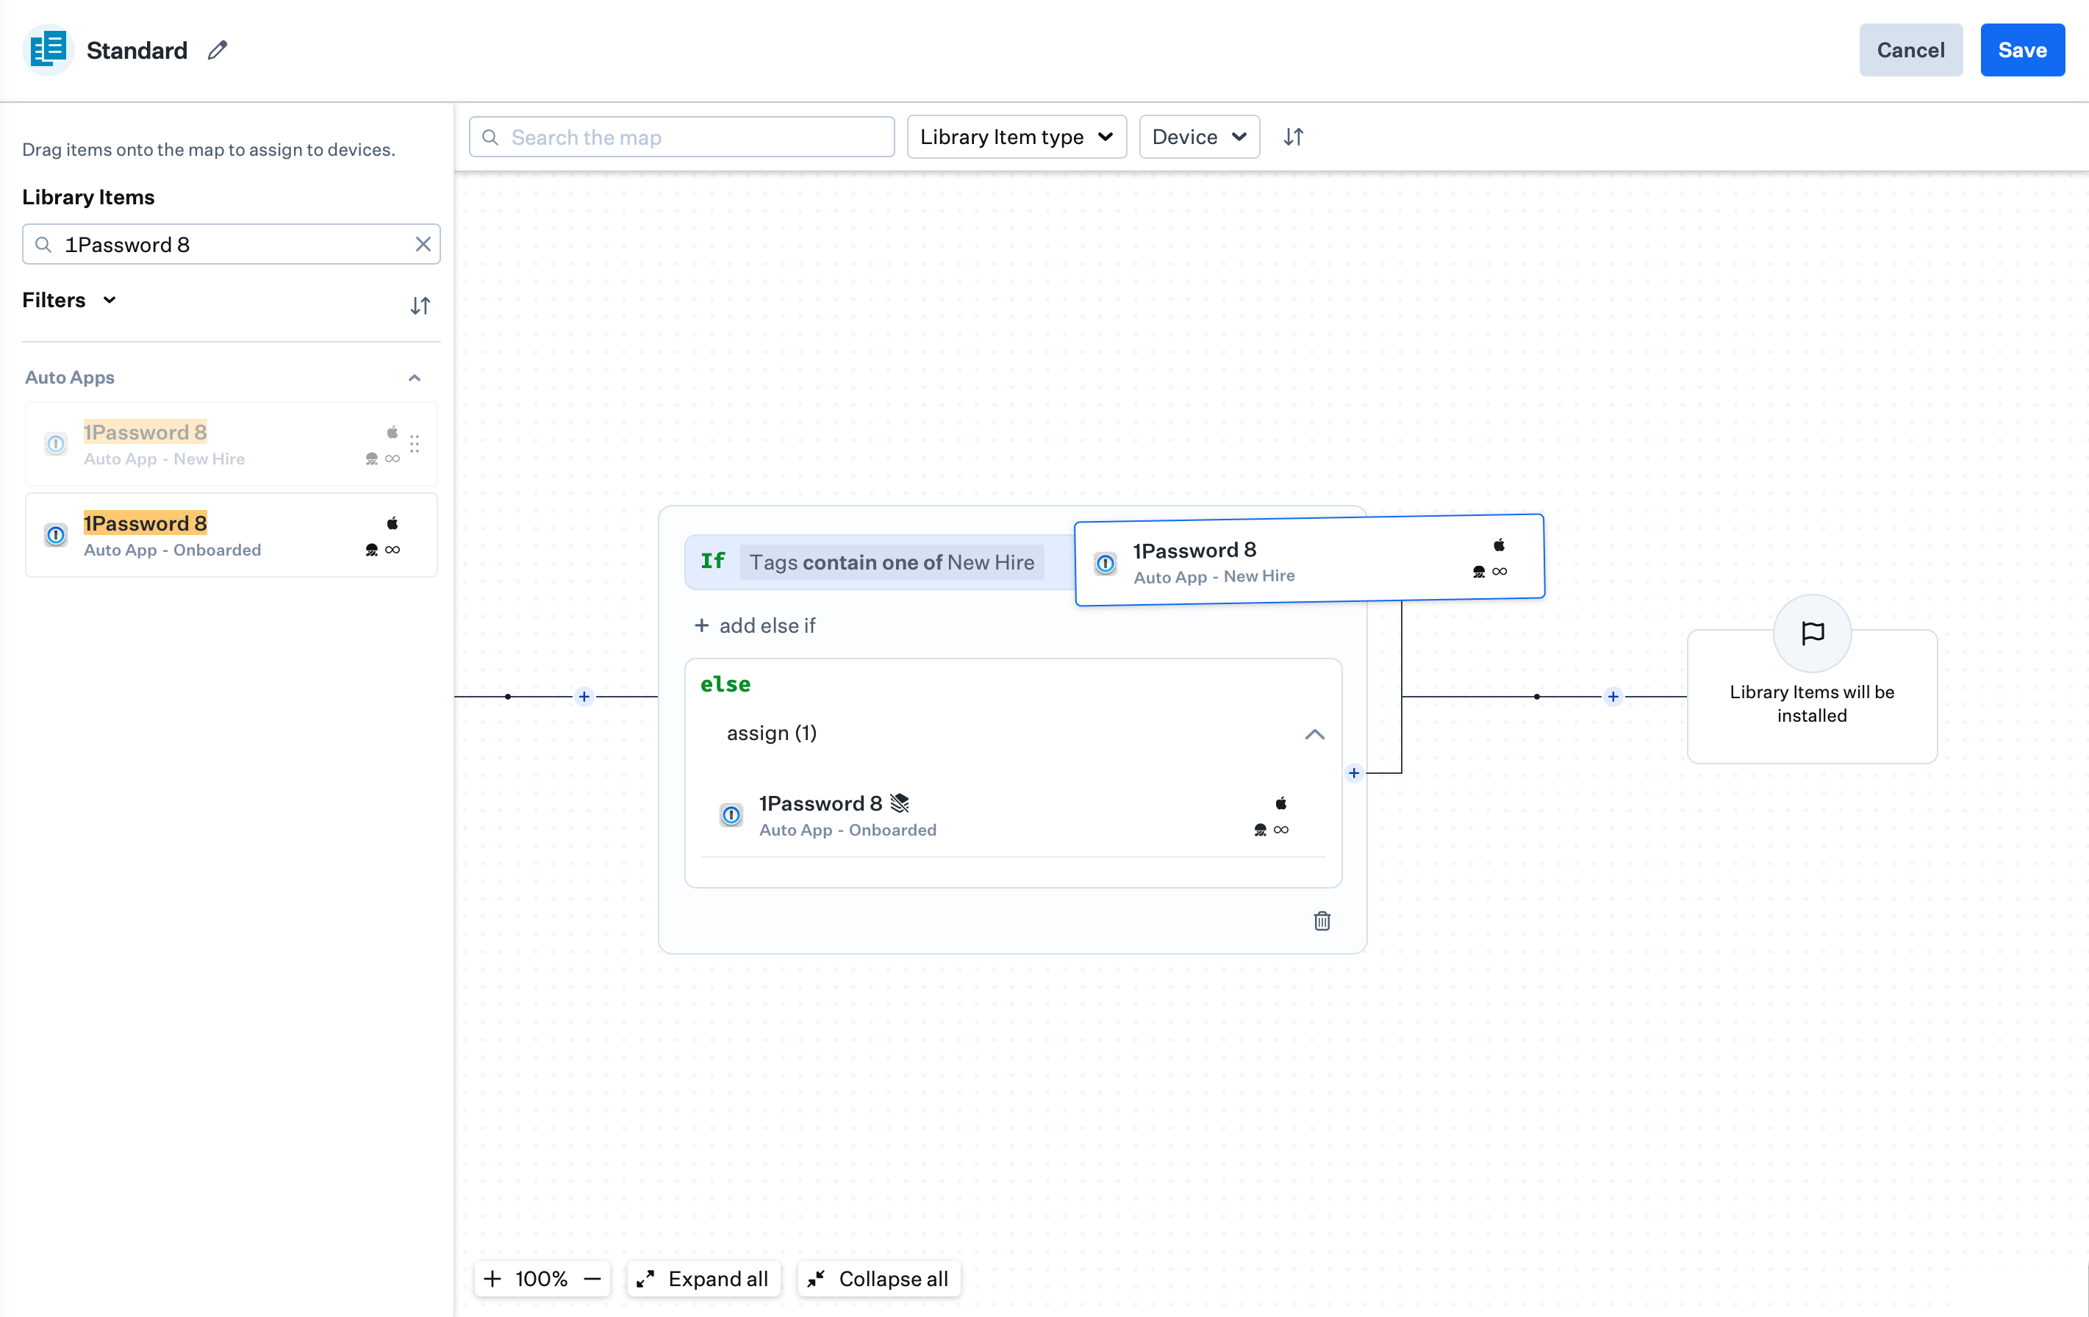Zoom in with the plus next to 100%

point(492,1278)
